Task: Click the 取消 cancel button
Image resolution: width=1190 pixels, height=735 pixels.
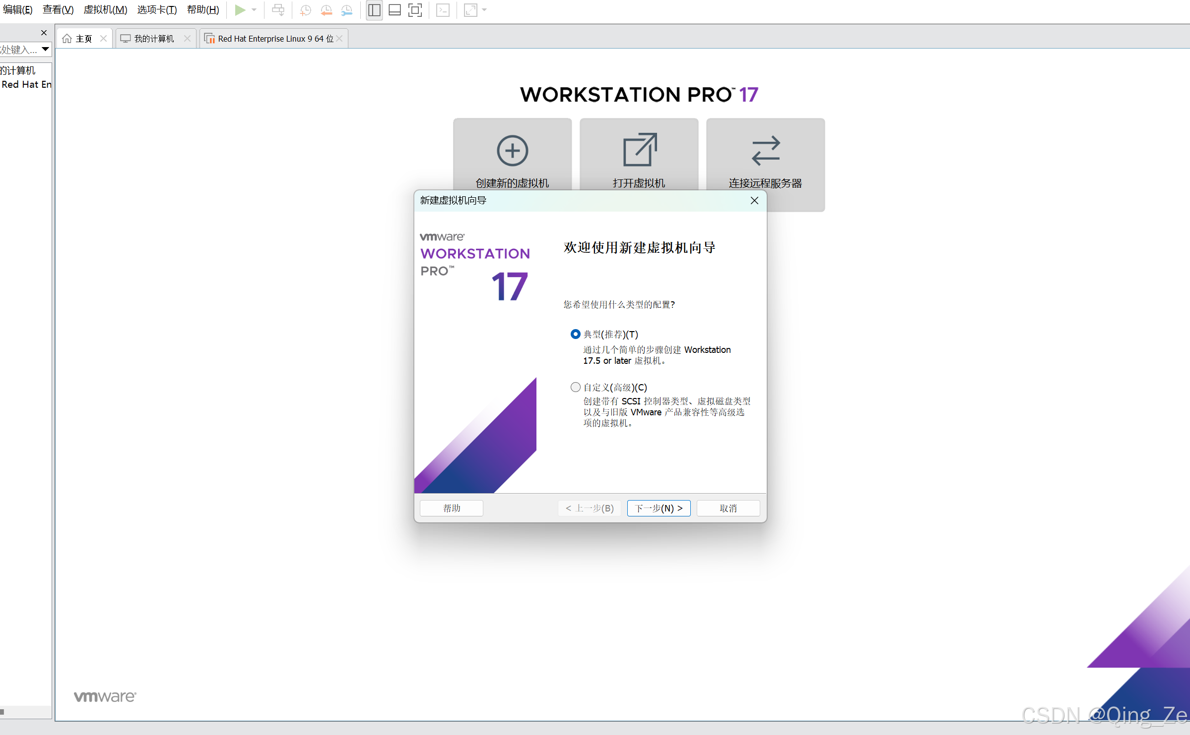Action: tap(728, 508)
